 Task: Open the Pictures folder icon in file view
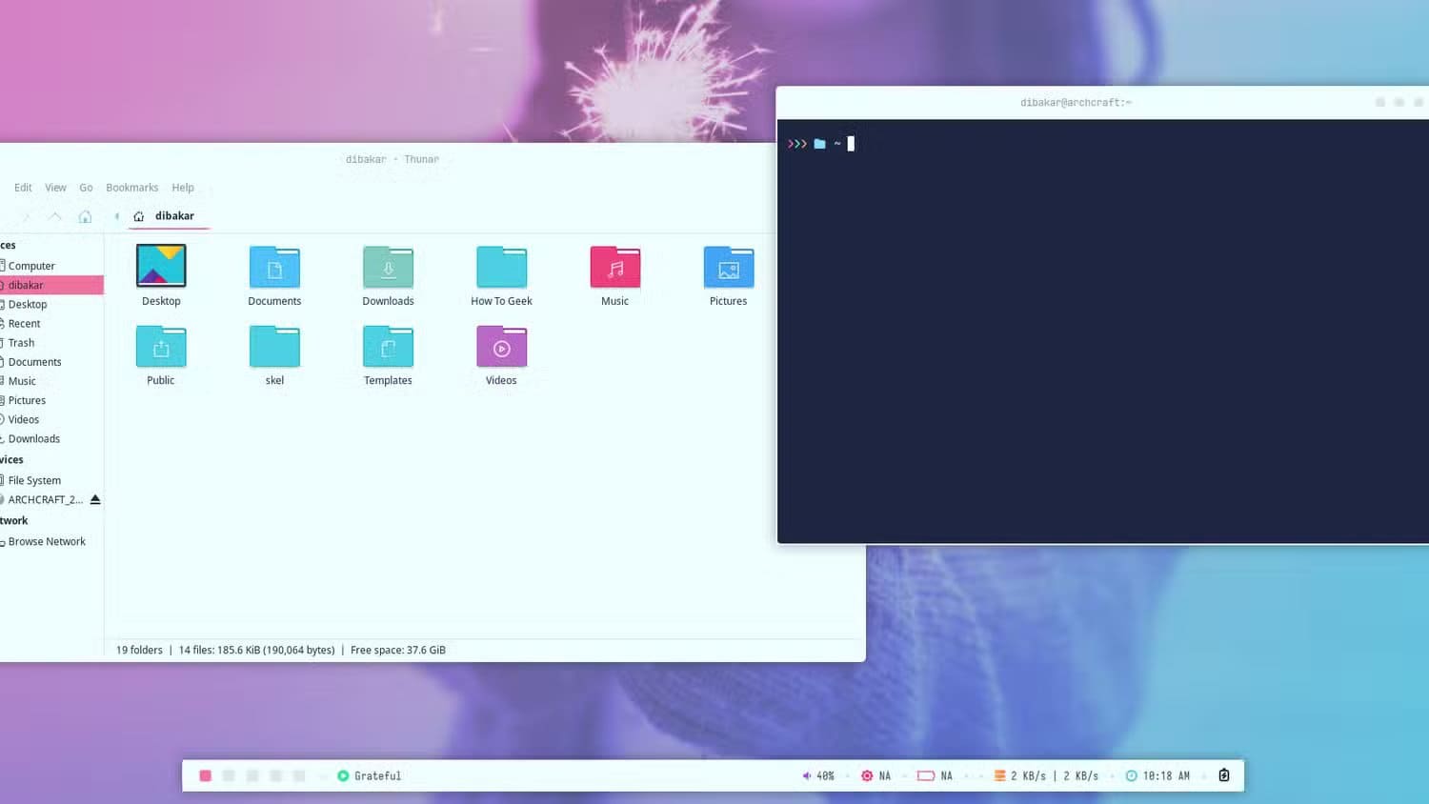728,266
